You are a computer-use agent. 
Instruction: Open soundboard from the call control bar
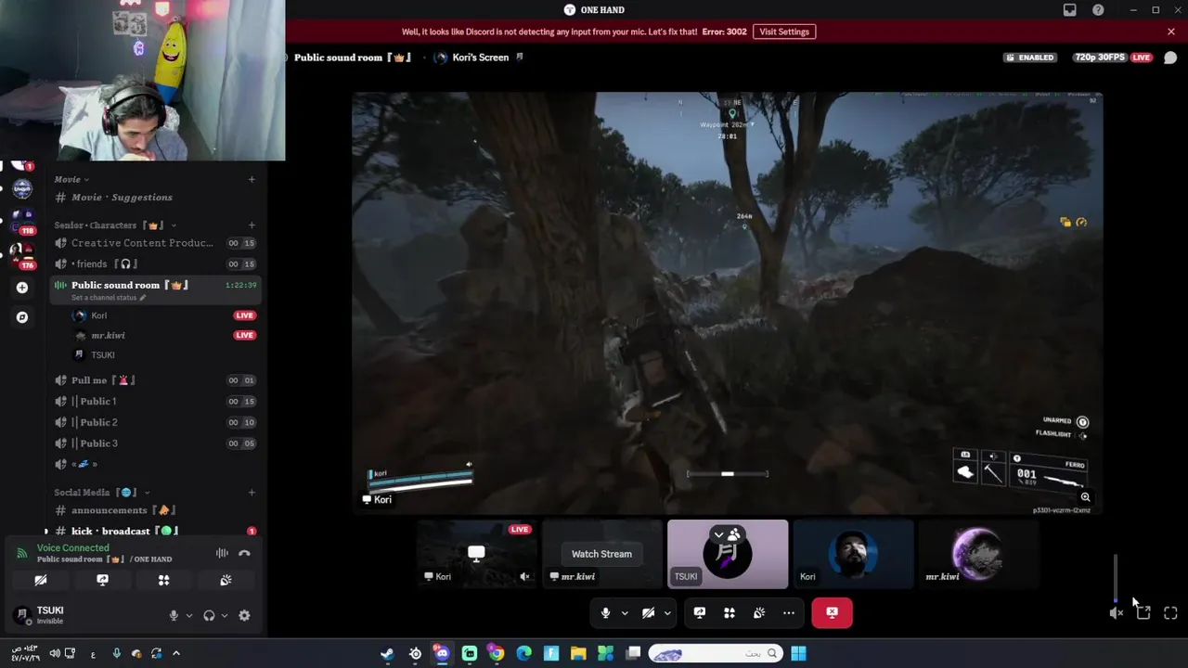(758, 612)
